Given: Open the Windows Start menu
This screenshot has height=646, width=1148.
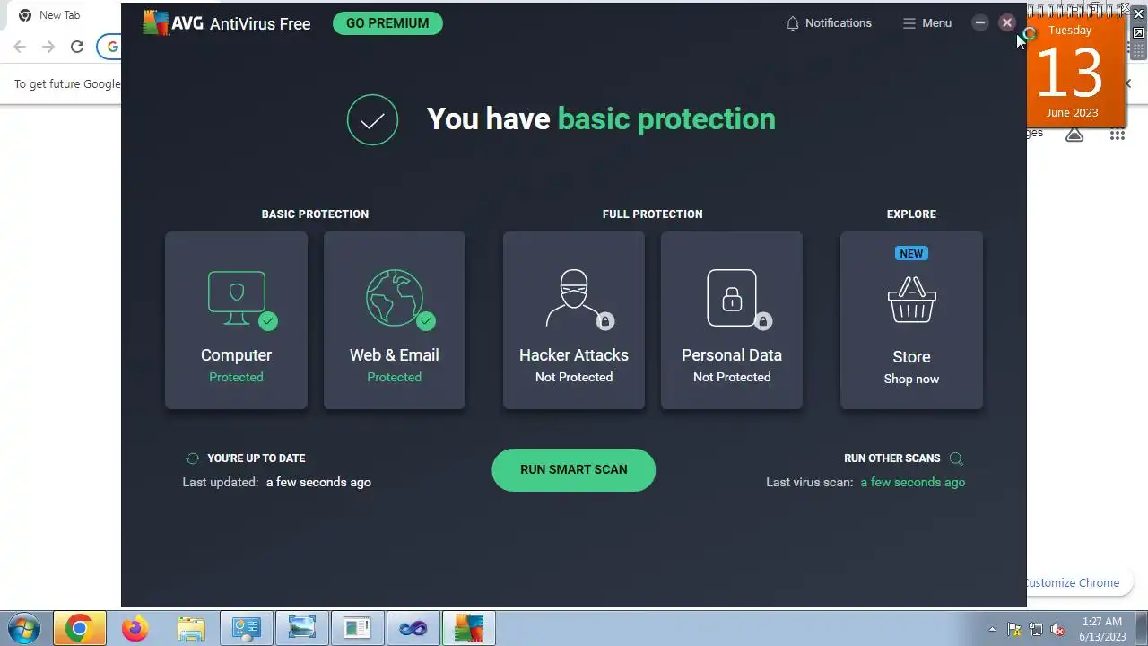Looking at the screenshot, I should pyautogui.click(x=23, y=628).
